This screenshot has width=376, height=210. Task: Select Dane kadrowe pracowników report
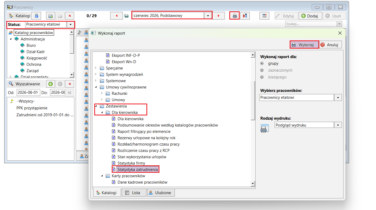point(142,182)
